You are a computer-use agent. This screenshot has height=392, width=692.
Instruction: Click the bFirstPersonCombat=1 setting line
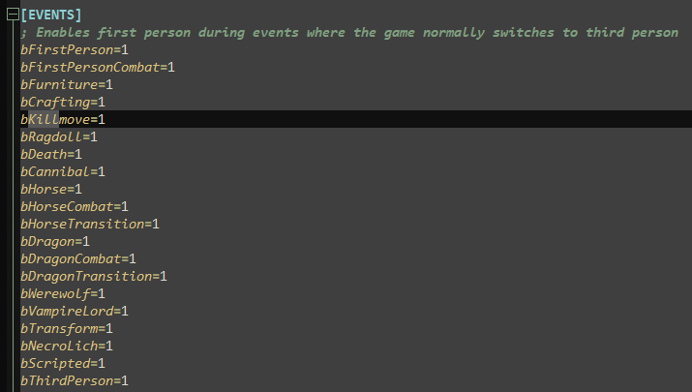coord(98,67)
